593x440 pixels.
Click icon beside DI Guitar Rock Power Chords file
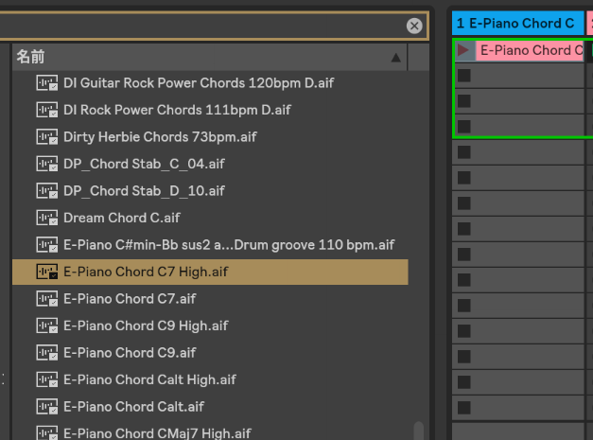click(46, 83)
